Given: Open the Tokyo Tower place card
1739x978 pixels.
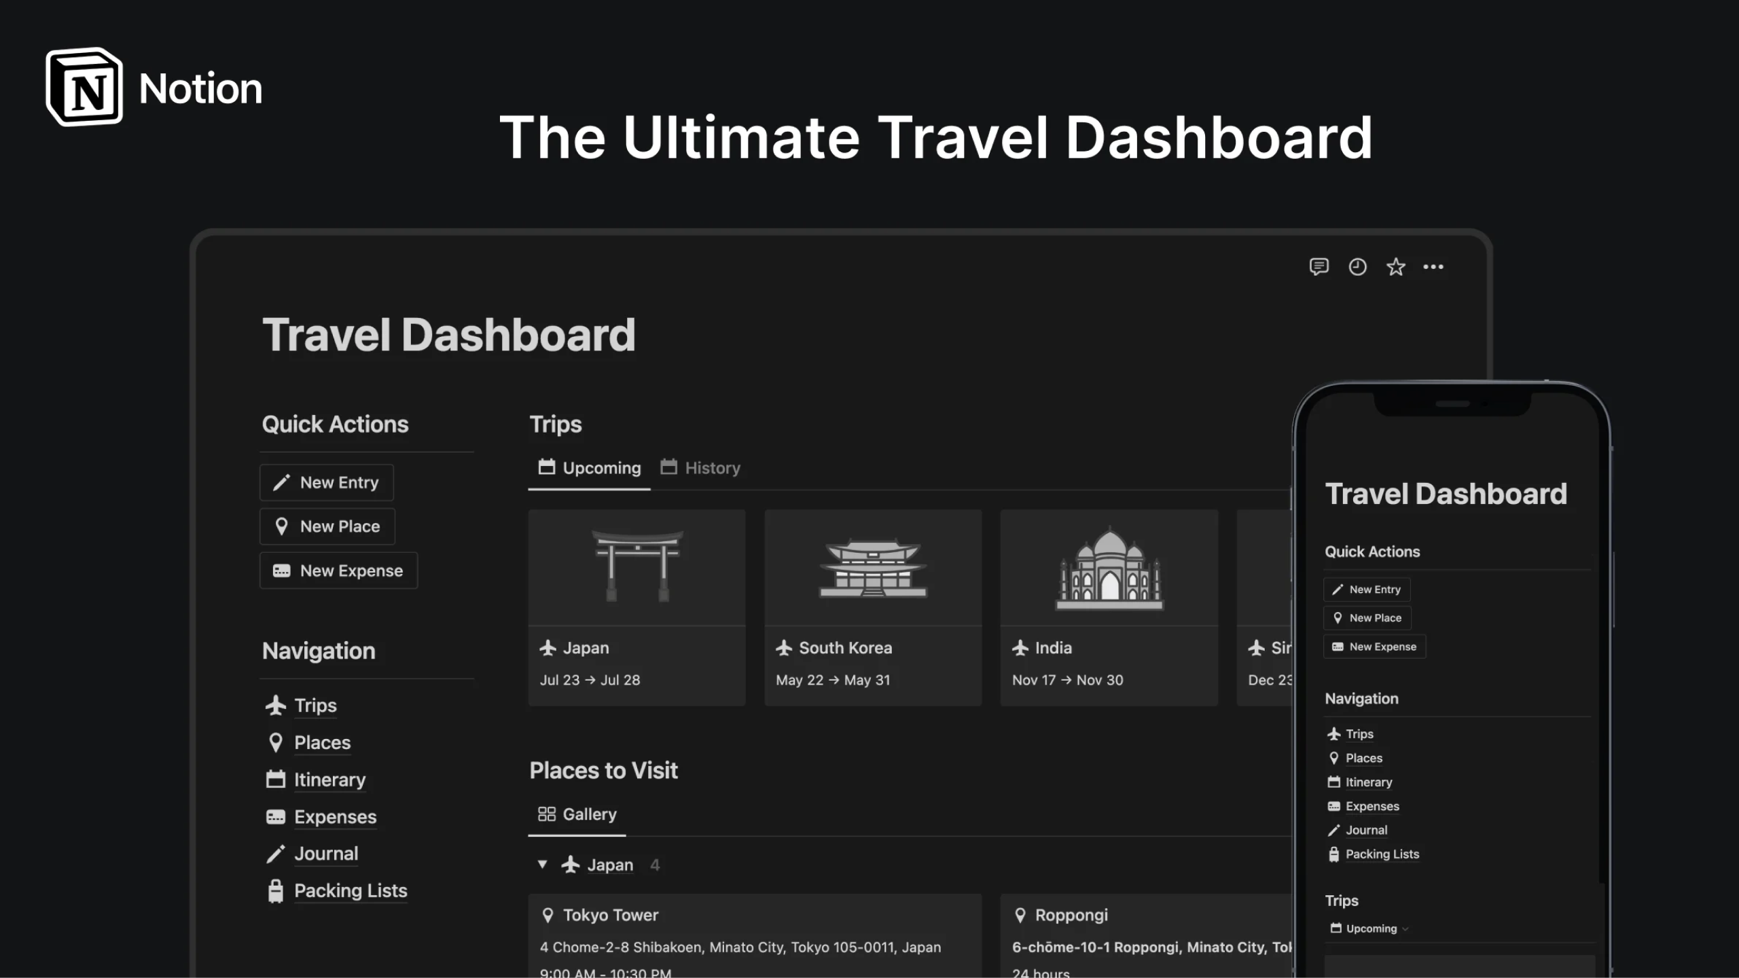Looking at the screenshot, I should pos(754,937).
